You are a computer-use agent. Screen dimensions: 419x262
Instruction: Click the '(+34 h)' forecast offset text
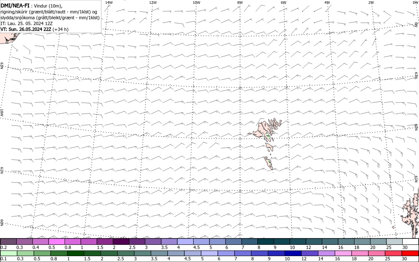tap(60, 29)
